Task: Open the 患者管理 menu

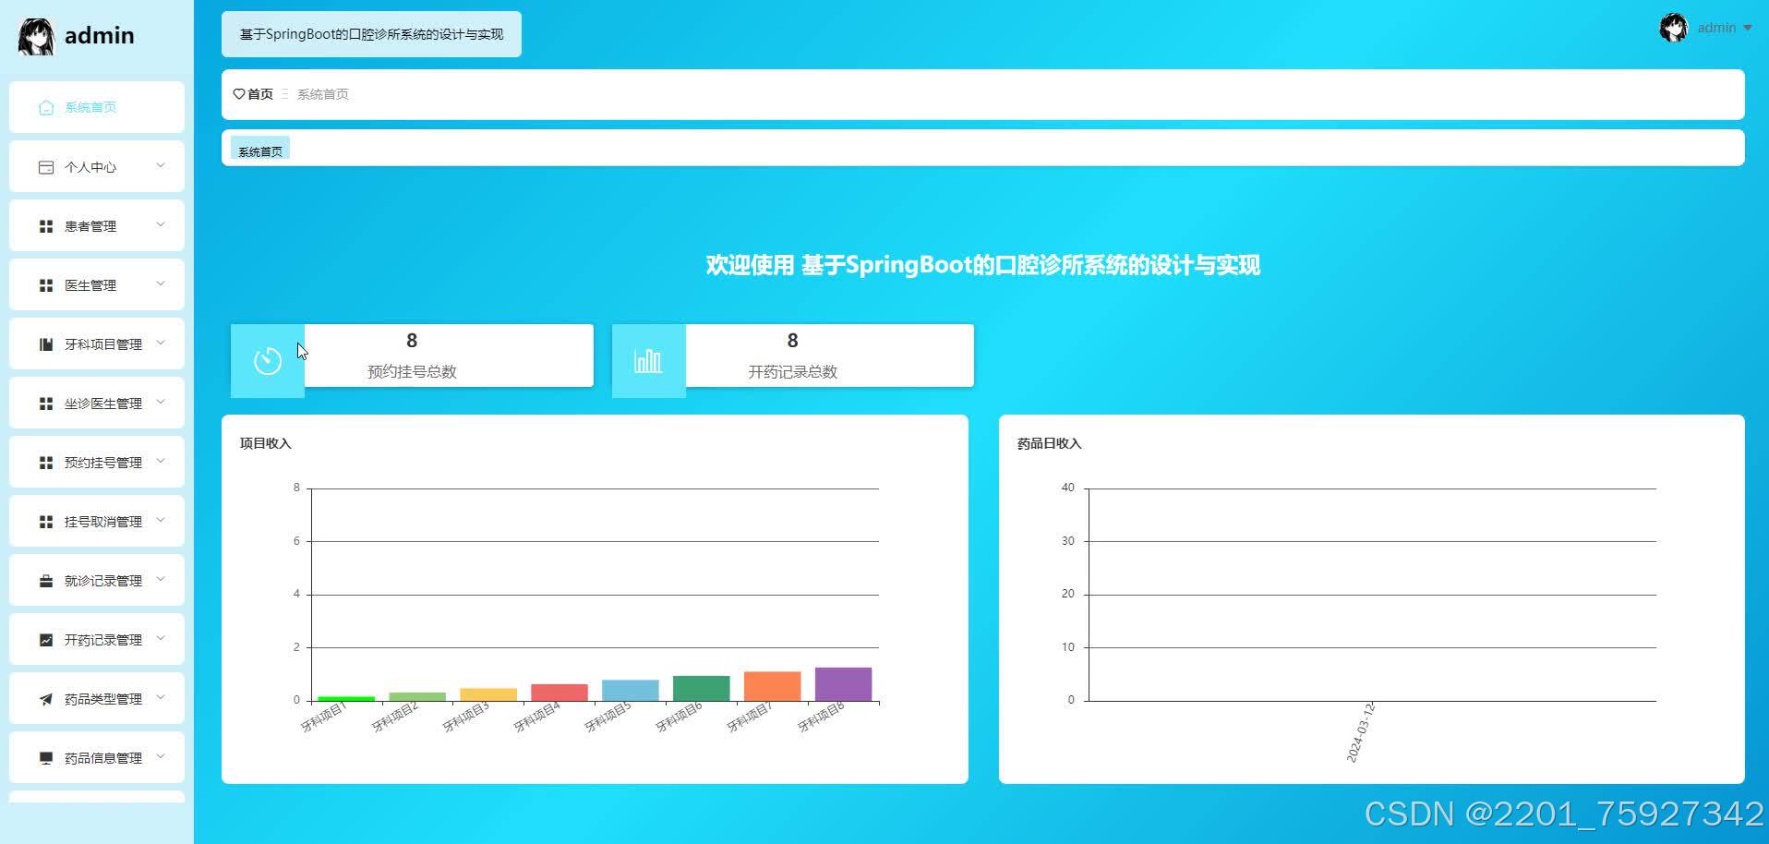Action: 97,225
